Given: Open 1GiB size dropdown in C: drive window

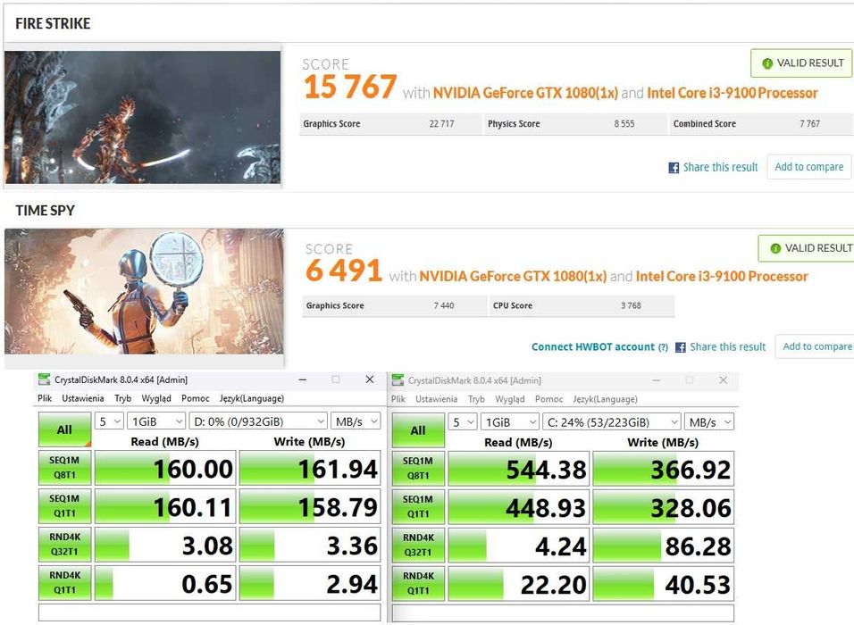Looking at the screenshot, I should 510,422.
